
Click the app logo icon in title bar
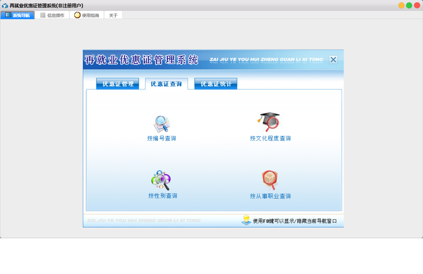(5, 6)
